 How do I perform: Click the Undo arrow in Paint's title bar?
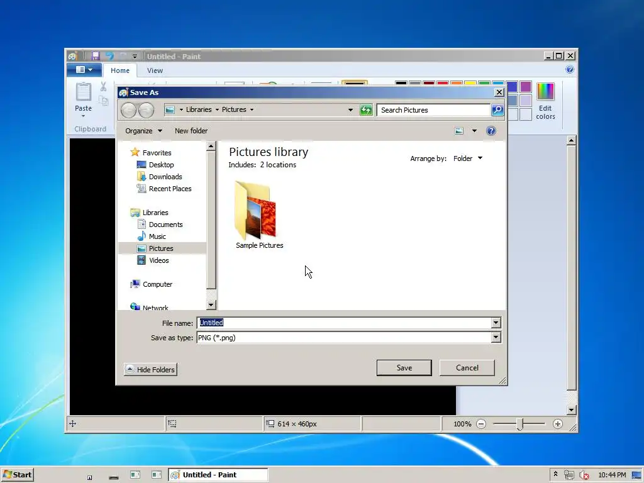(x=109, y=56)
